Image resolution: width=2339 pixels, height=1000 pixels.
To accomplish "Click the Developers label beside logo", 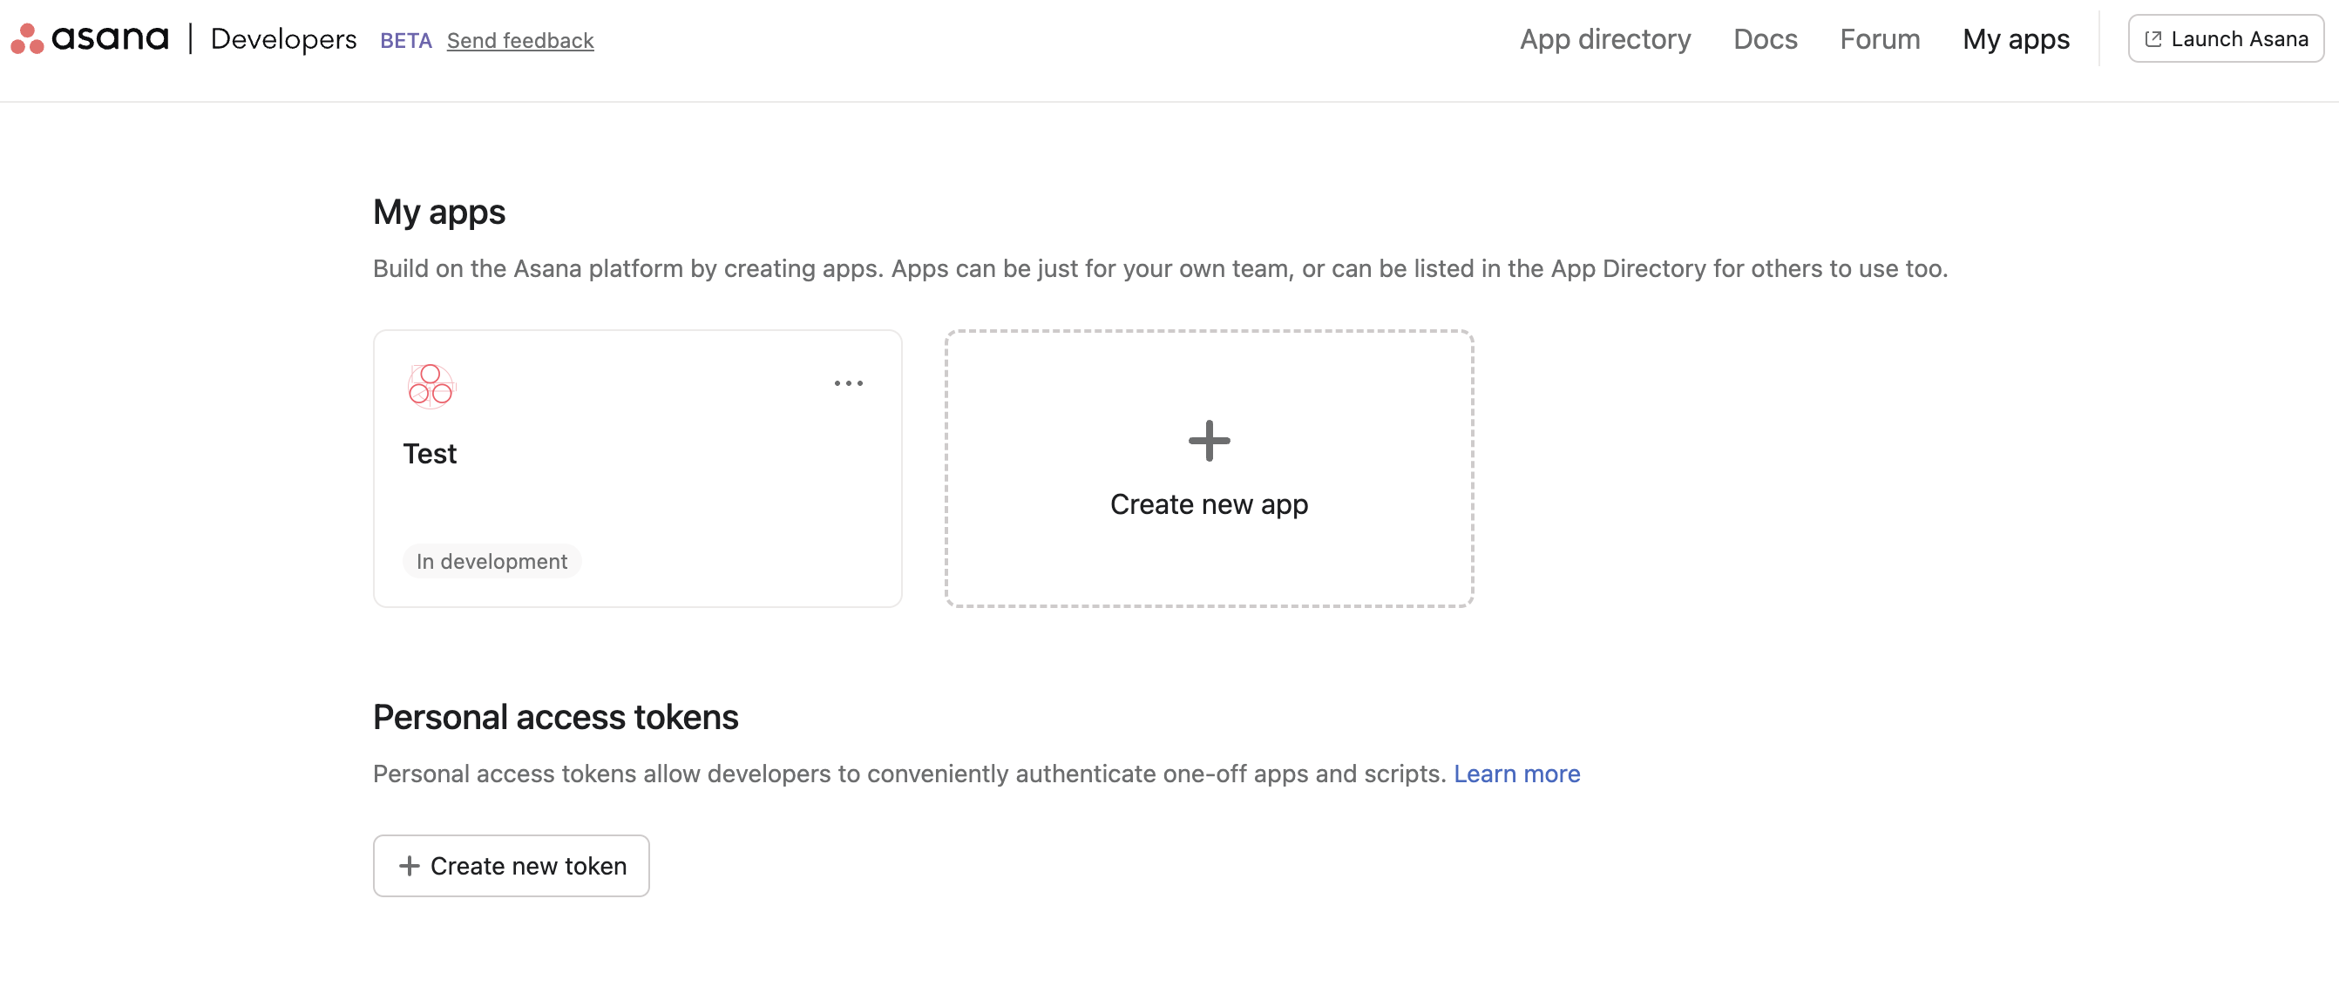I will [x=283, y=39].
